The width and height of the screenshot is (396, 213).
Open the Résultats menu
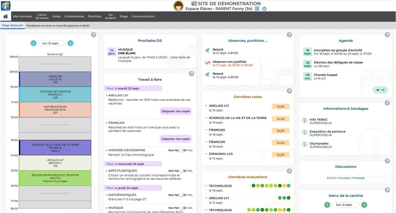click(x=95, y=16)
